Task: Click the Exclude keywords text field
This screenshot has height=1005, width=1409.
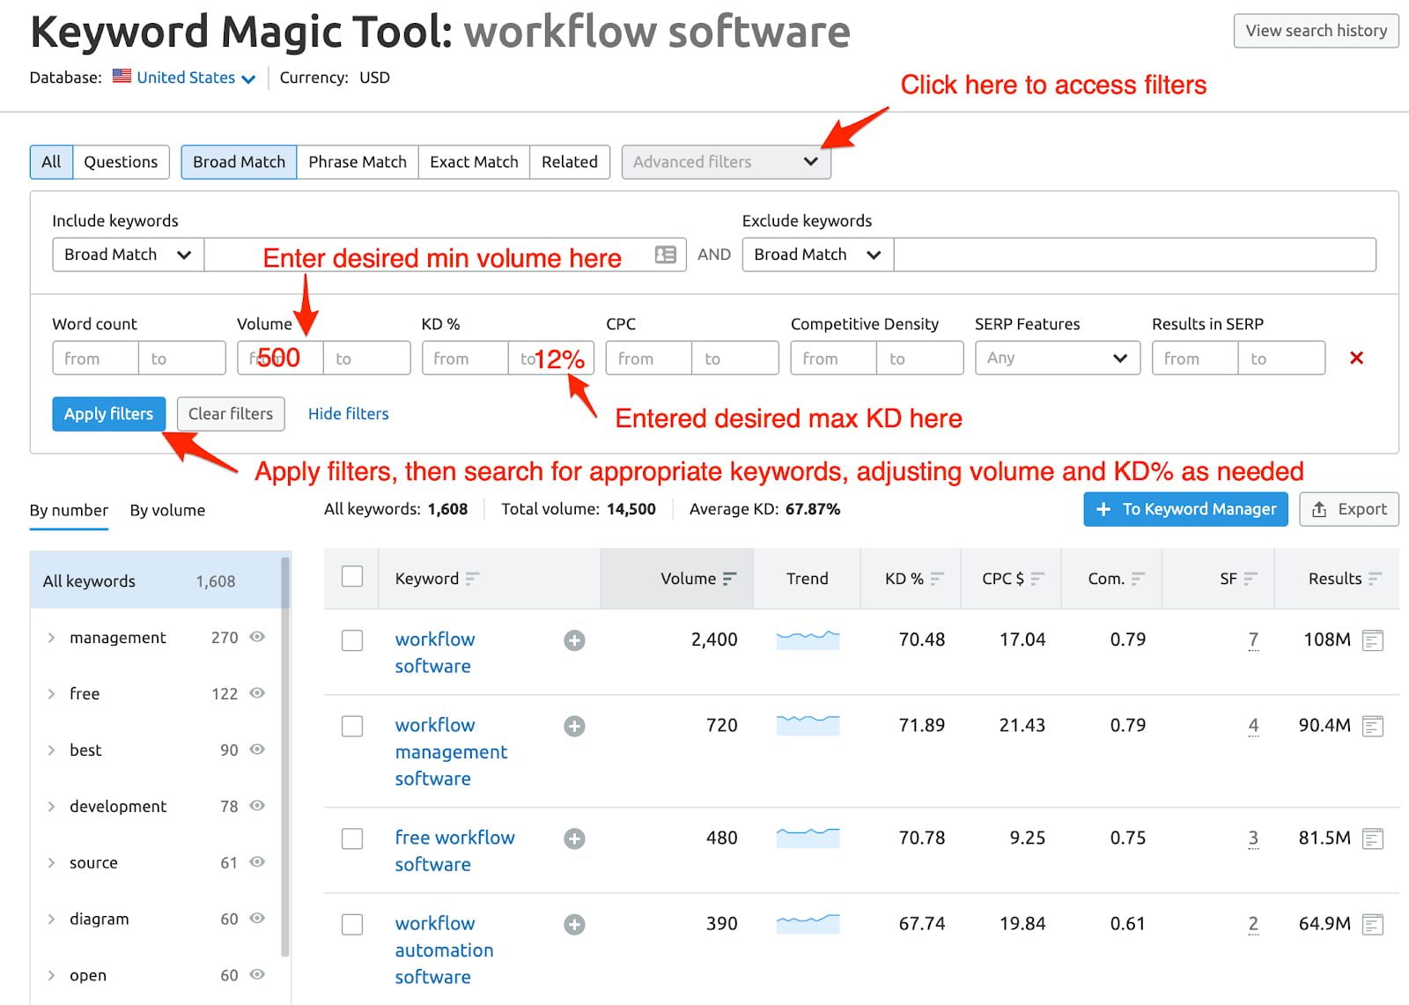Action: tap(1134, 255)
